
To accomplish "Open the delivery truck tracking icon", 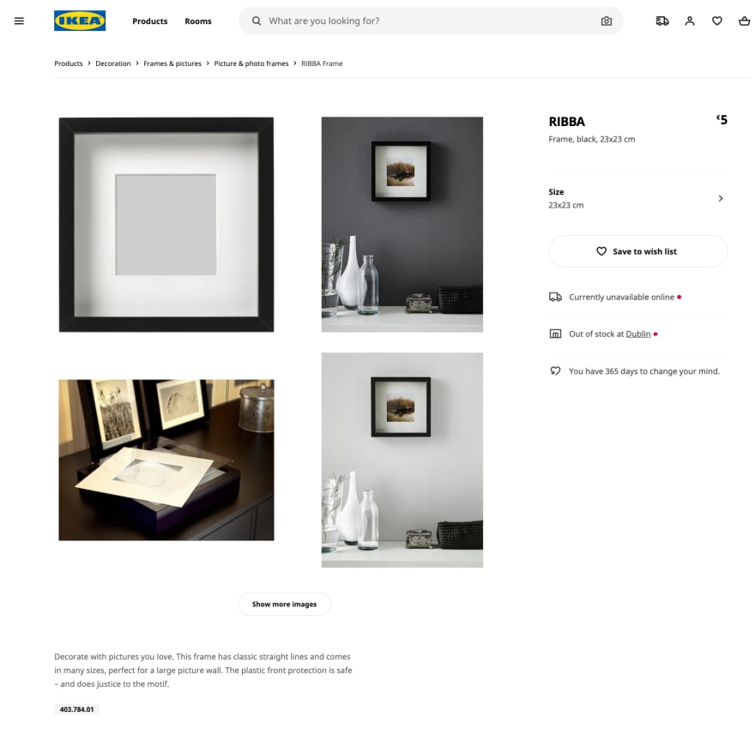I will [x=662, y=21].
